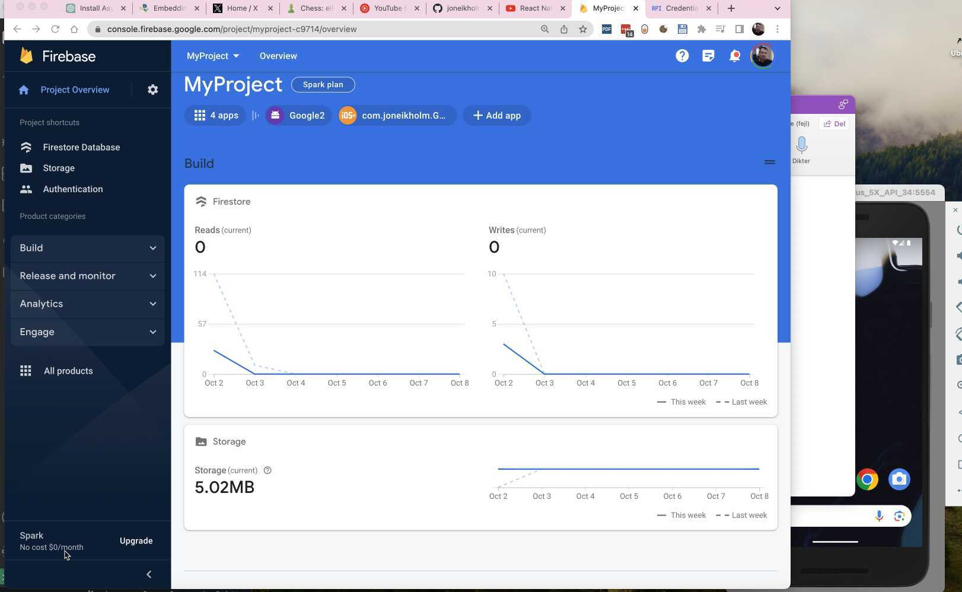Click the Add app button
Screen dimensions: 962x592
tap(496, 115)
